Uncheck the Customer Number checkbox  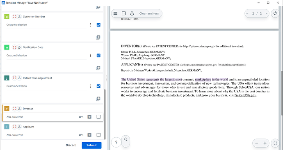click(98, 25)
